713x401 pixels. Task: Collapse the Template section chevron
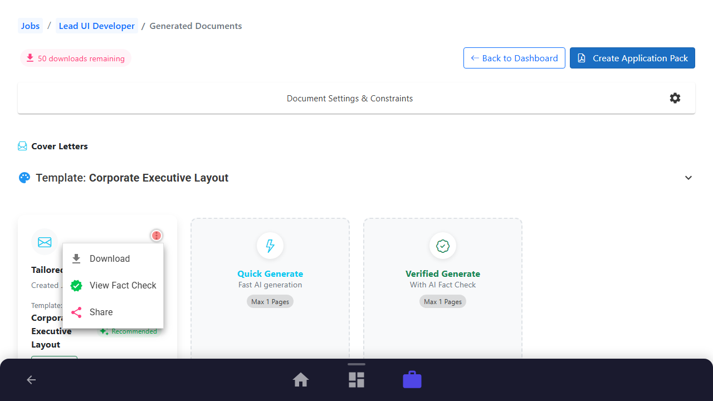[x=688, y=178]
